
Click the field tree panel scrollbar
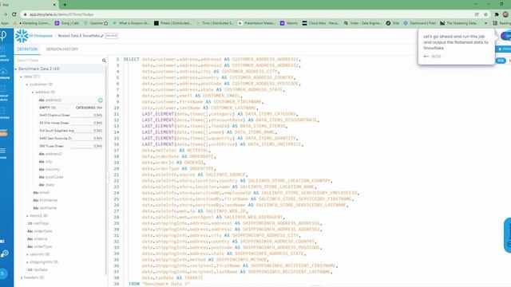[106, 169]
